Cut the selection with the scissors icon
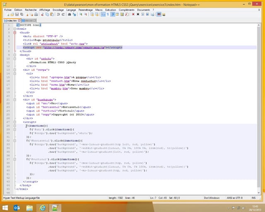 (x=42, y=14)
